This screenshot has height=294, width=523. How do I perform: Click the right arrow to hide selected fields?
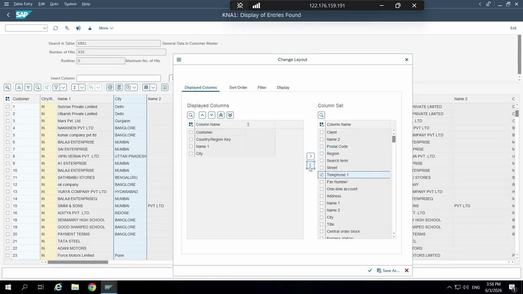click(311, 156)
